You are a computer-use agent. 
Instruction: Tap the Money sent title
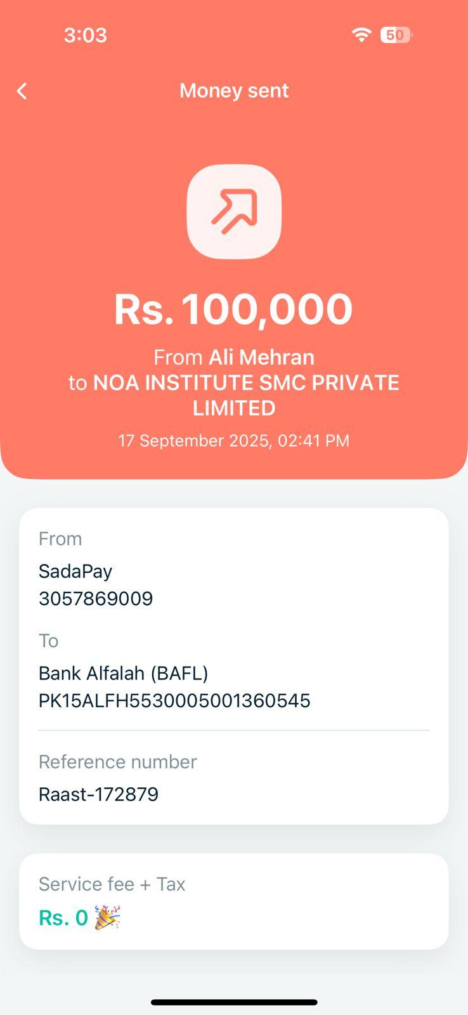coord(234,91)
